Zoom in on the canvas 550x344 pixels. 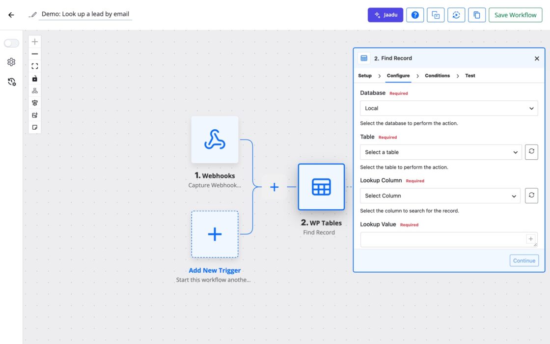click(35, 42)
